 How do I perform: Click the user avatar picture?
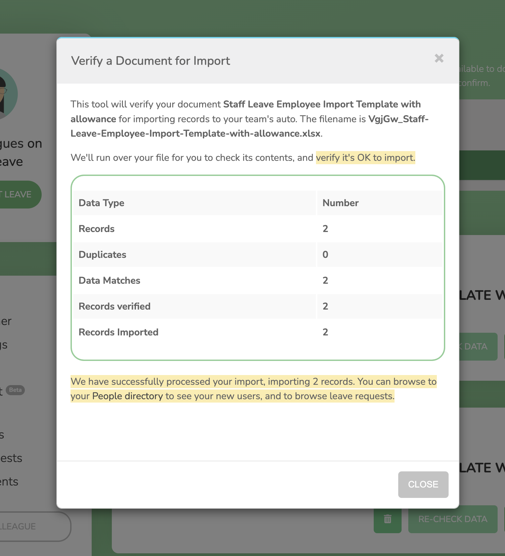point(7,95)
